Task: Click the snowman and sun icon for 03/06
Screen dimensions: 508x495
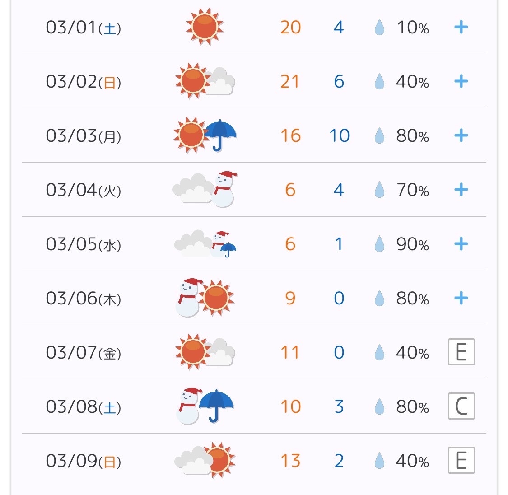Action: coord(205,298)
